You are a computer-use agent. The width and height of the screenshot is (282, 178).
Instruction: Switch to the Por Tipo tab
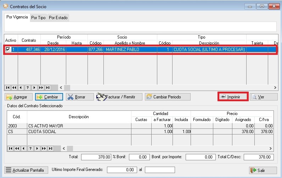(38, 17)
